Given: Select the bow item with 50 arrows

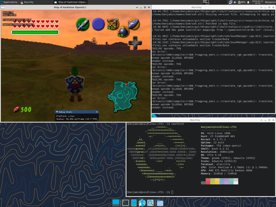Looking at the screenshot, I should click(x=113, y=24).
